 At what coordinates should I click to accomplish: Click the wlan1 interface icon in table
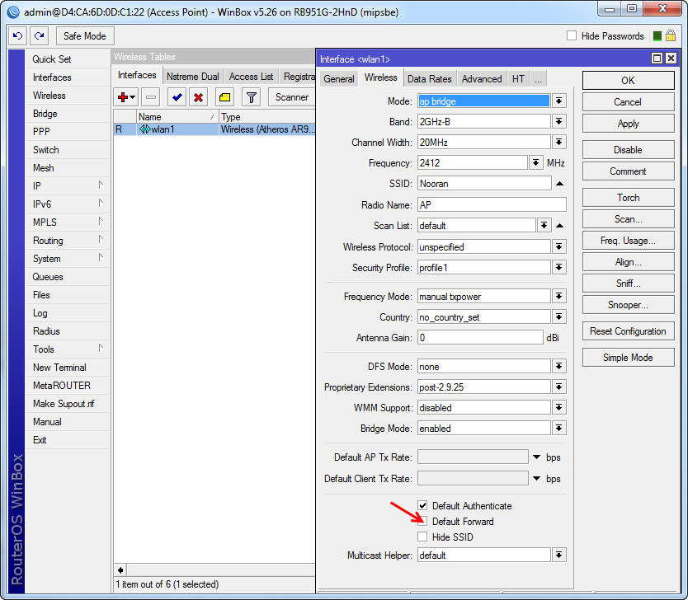click(145, 129)
